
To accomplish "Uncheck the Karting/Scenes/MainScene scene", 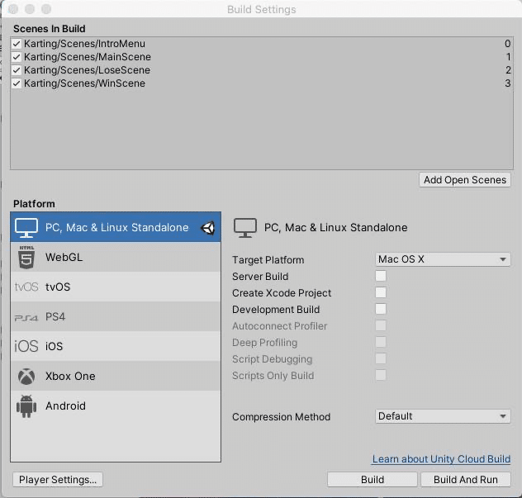I will click(x=17, y=57).
